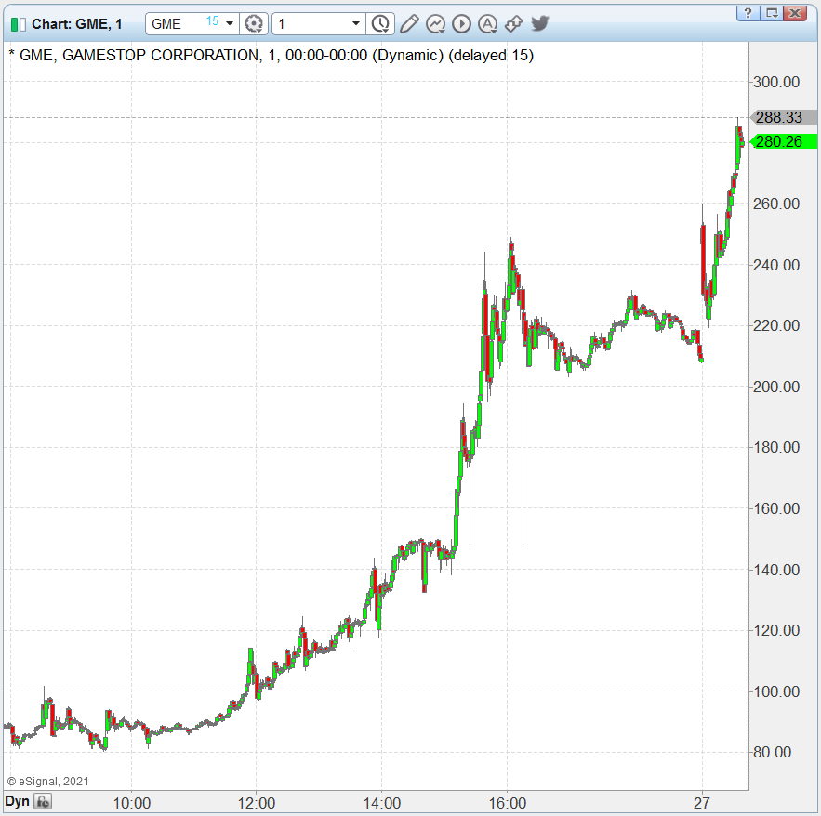Click the Chart: GME, 1 window title
821x816 pixels.
pos(77,24)
